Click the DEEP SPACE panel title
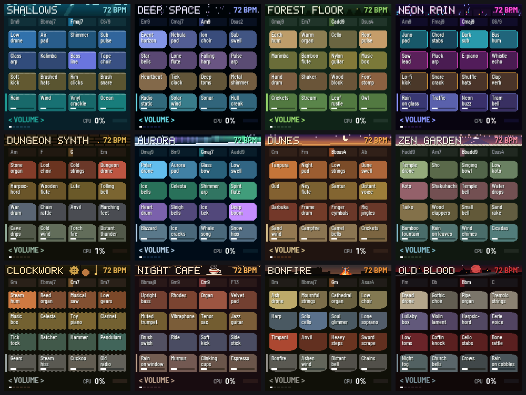The height and width of the screenshot is (395, 526). coord(169,11)
